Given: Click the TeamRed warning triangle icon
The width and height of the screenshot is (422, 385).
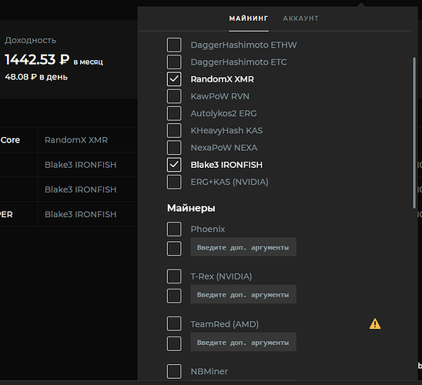Looking at the screenshot, I should coord(375,323).
